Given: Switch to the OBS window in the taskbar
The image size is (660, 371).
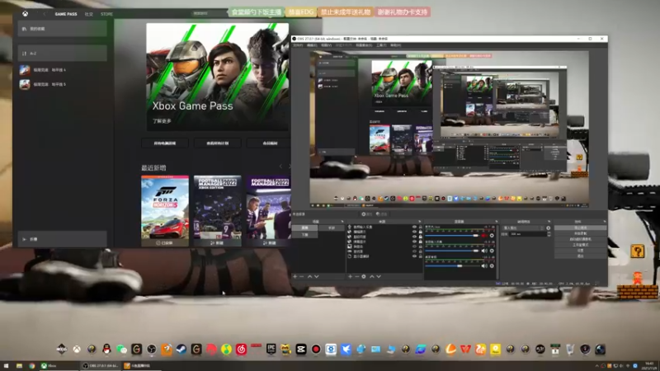Looking at the screenshot, I should 101,366.
